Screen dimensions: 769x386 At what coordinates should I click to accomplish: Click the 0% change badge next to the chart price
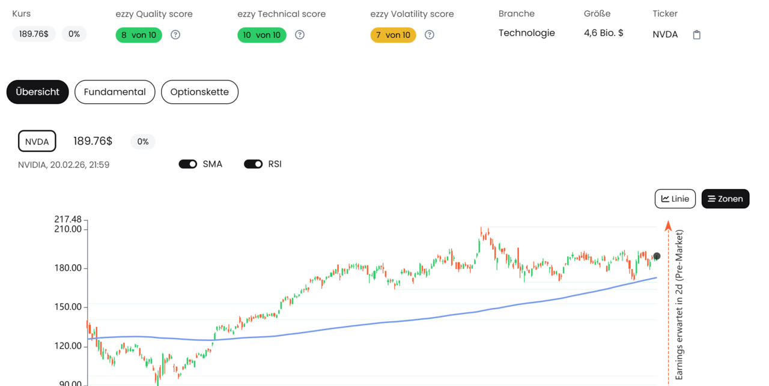point(143,142)
